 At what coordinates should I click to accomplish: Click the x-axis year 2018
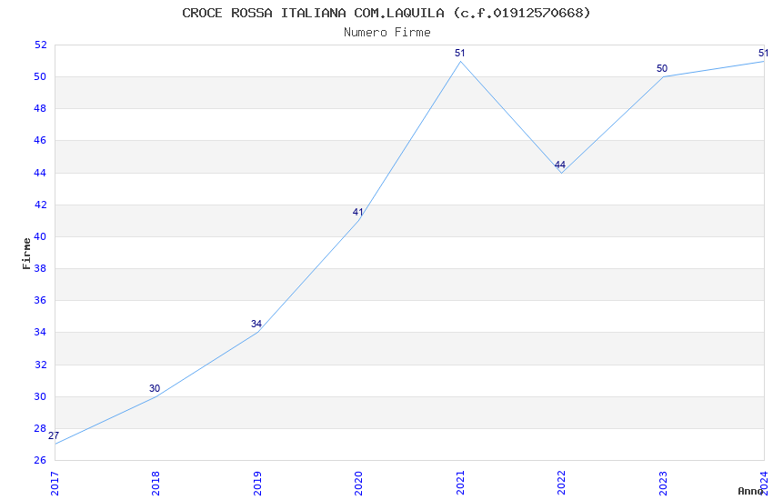tap(156, 484)
